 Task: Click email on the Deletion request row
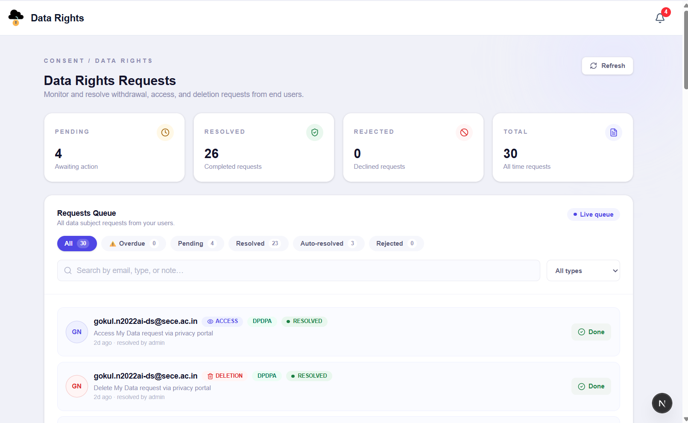coord(146,376)
